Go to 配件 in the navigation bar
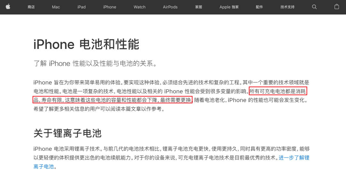The image size is (346, 178). pyautogui.click(x=259, y=7)
